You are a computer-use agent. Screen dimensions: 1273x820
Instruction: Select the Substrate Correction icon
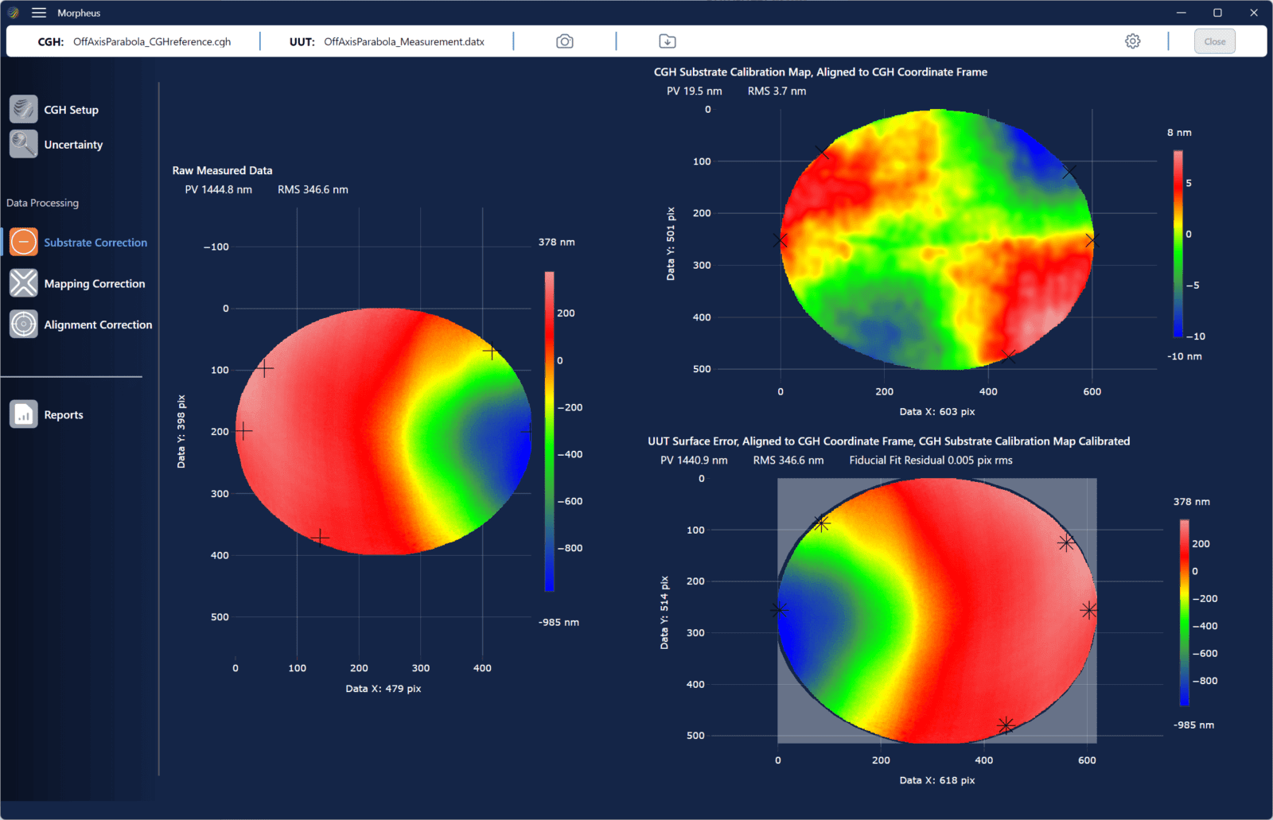(x=24, y=242)
